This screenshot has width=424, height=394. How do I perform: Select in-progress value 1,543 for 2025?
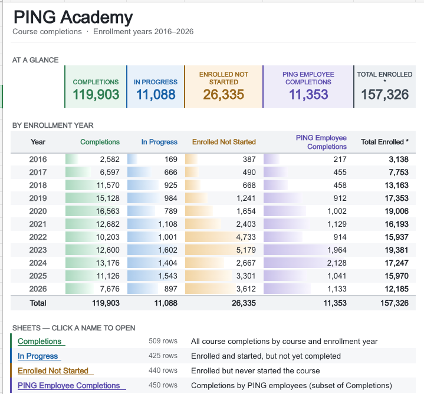pyautogui.click(x=167, y=276)
